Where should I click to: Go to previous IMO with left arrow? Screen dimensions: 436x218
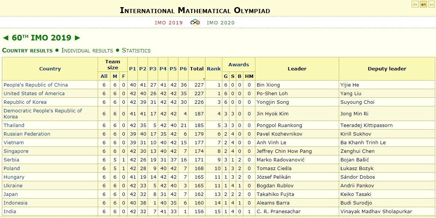5,38
